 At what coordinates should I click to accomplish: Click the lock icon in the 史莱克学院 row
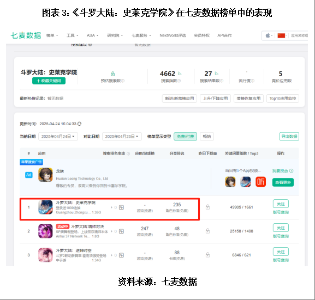tap(207, 207)
